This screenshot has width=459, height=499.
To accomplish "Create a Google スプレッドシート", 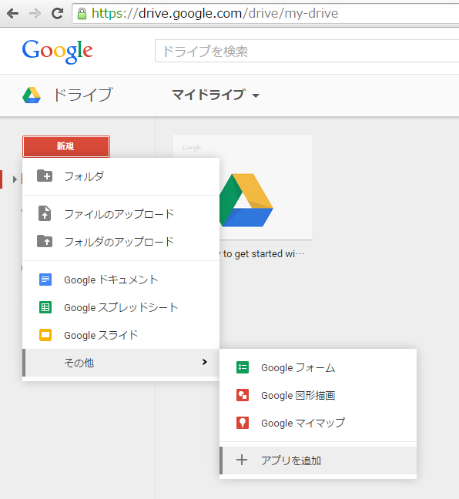I will [121, 307].
